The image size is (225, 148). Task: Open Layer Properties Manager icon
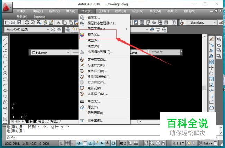(68, 29)
